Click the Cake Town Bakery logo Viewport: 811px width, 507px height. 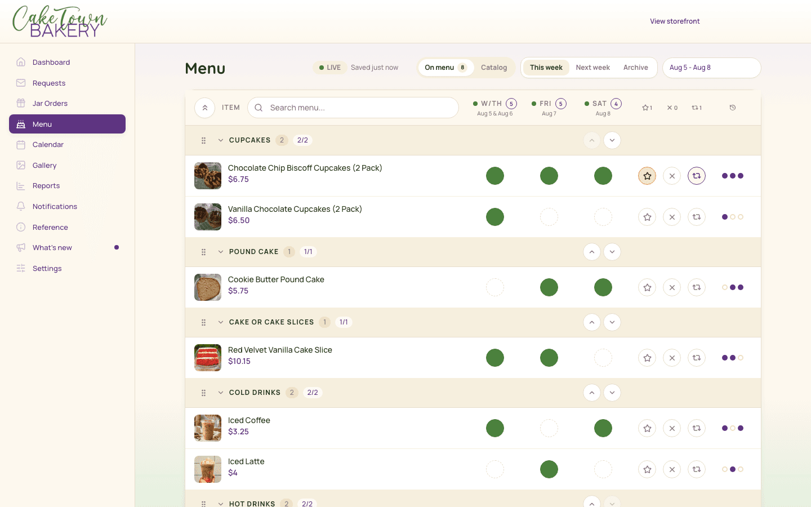[60, 21]
